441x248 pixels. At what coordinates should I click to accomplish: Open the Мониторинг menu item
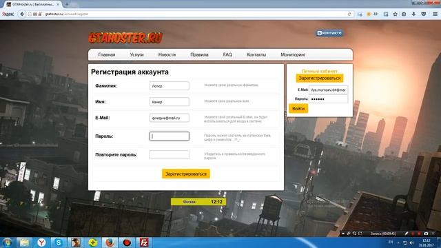point(293,55)
